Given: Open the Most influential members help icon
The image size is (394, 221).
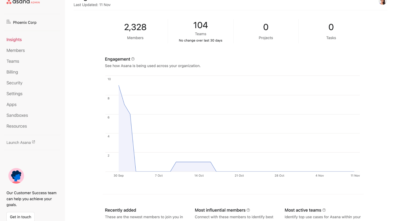Looking at the screenshot, I should point(248,210).
